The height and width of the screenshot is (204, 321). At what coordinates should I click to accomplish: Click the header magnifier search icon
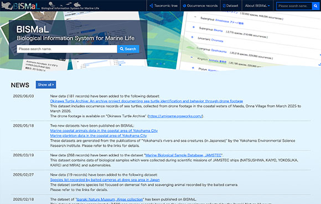click(315, 6)
